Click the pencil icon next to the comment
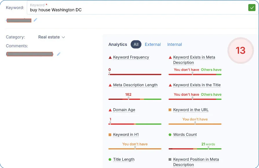 point(59,54)
